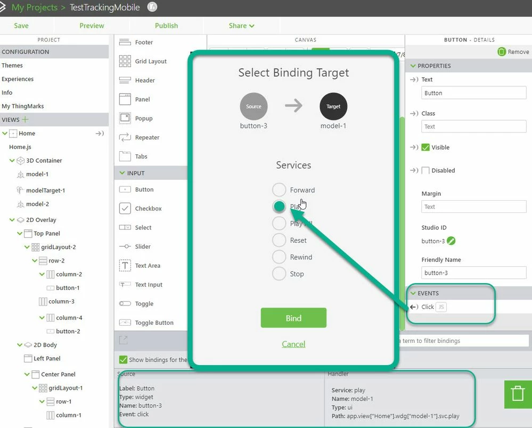Screen dimensions: 532x428
Task: Choose the Toggle widget icon
Action: 125,303
